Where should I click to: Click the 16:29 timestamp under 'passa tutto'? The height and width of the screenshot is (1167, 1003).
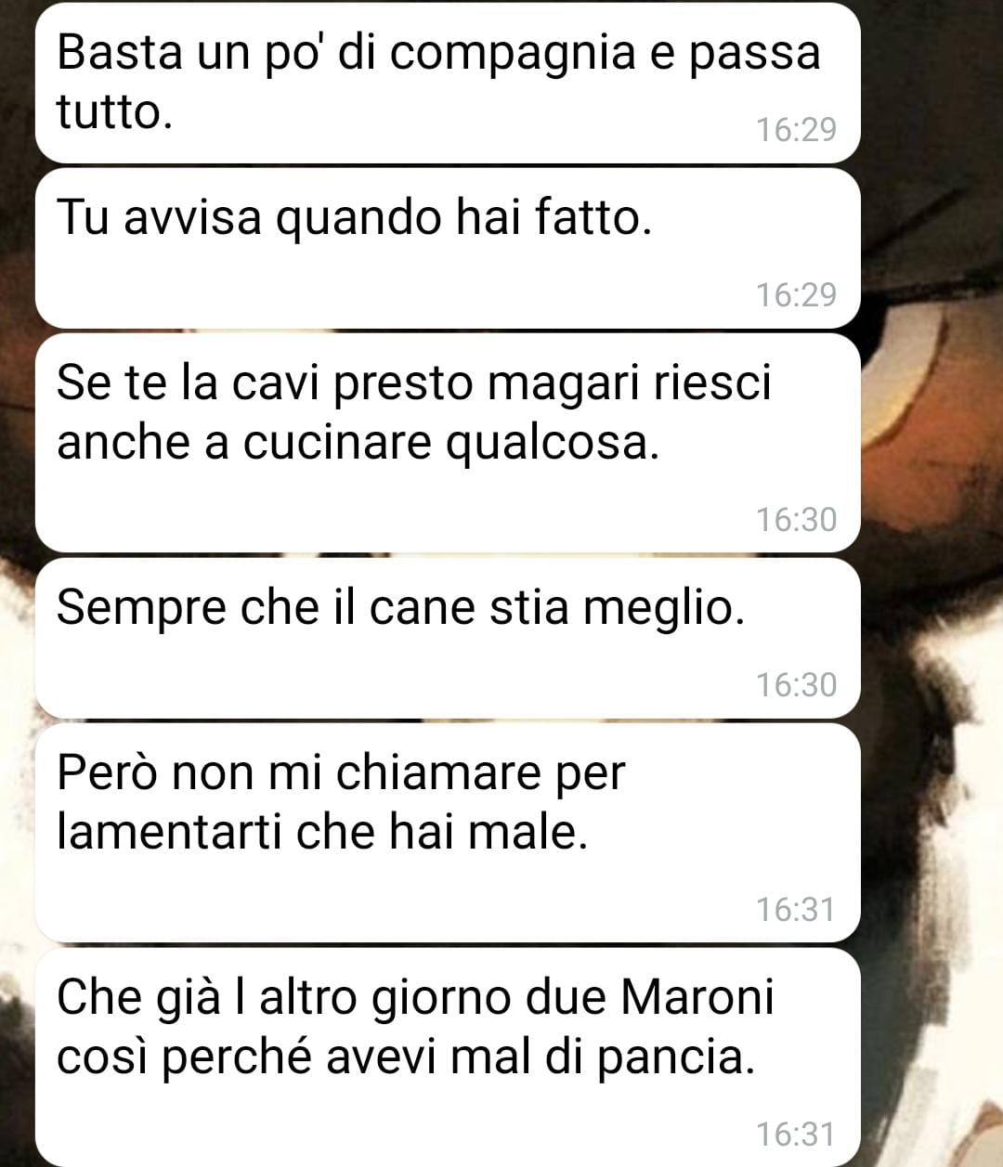796,130
